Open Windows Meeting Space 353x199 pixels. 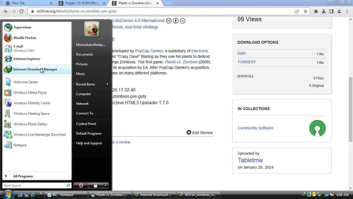(37, 114)
